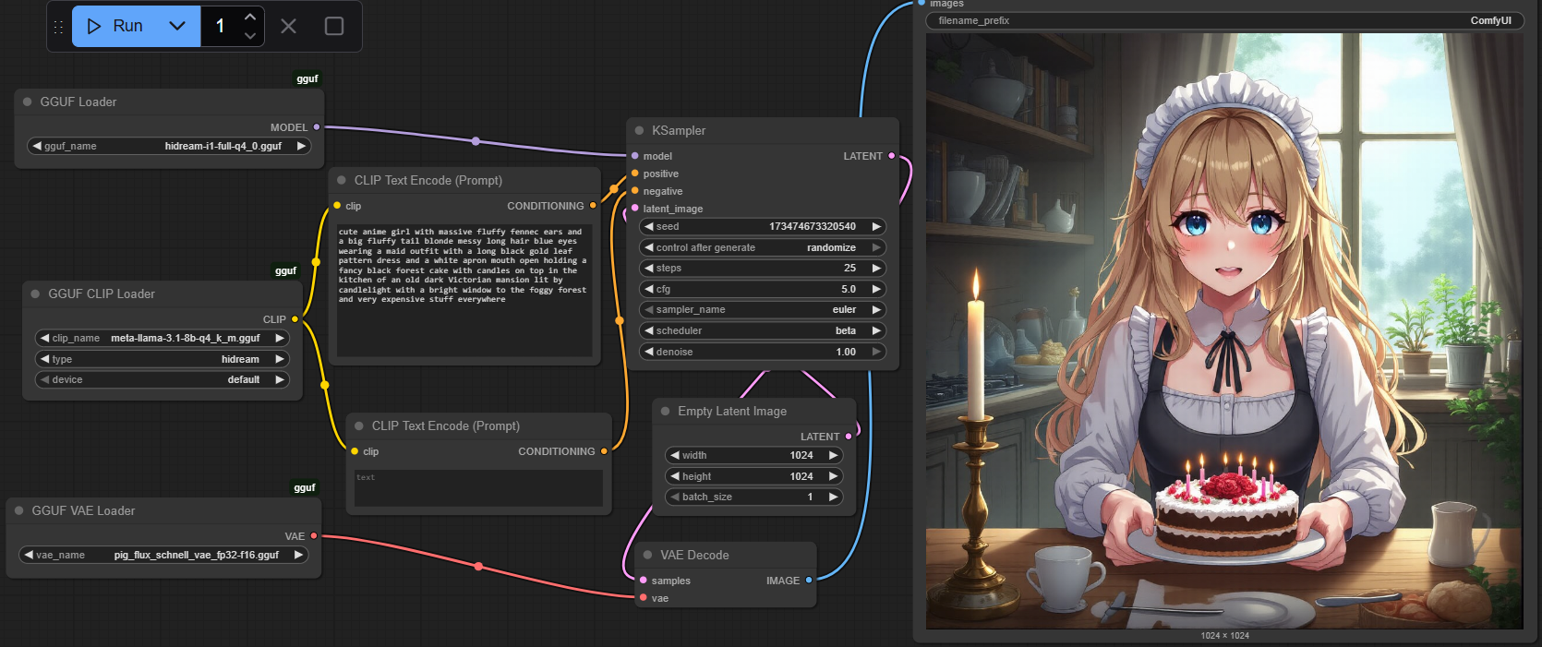Viewport: 1542px width, 647px height.
Task: Open the sampler_name euler dropdown
Action: [x=762, y=310]
